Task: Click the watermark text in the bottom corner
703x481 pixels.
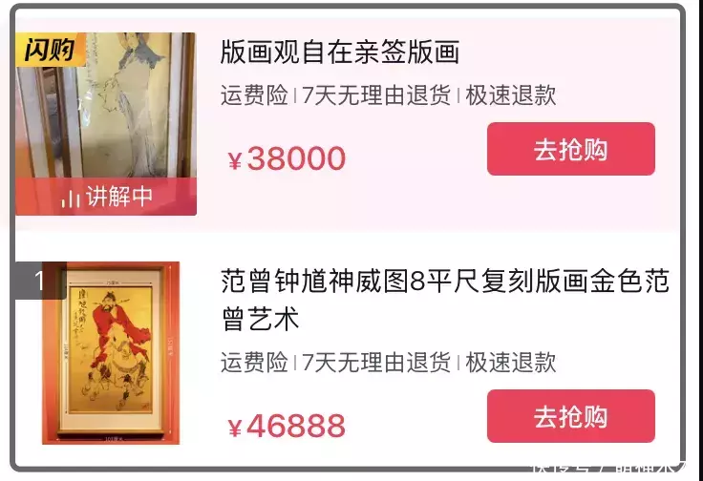Action: [608, 469]
